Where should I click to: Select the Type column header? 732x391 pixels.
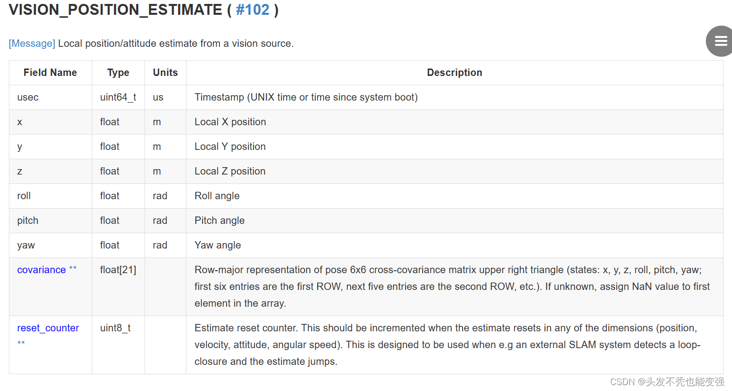click(x=118, y=72)
